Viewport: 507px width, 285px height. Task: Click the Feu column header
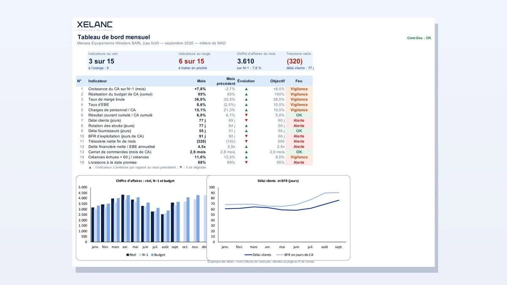[299, 81]
